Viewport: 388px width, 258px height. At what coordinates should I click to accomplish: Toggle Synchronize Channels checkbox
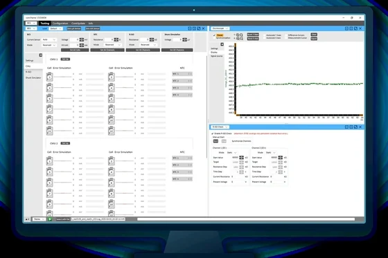(x=230, y=141)
